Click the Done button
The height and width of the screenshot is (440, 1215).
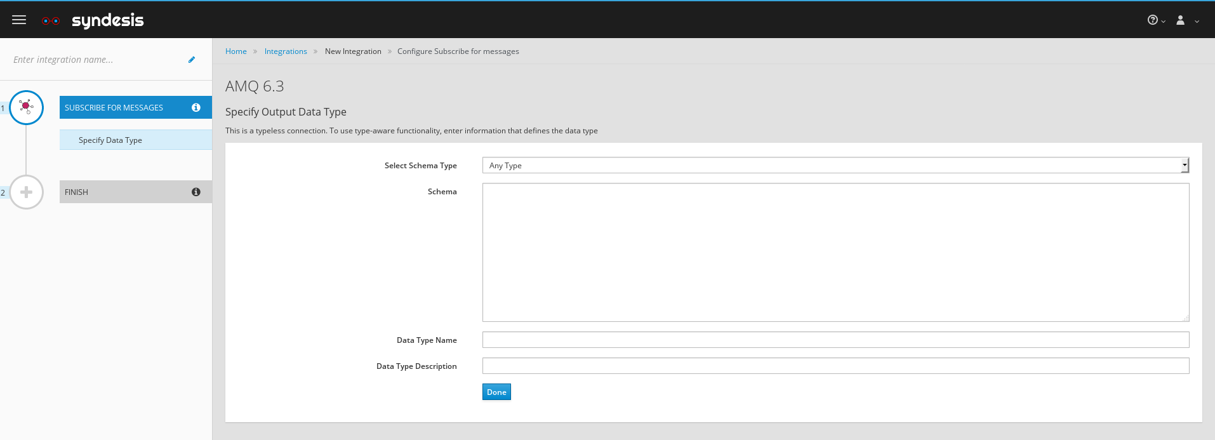(x=496, y=392)
